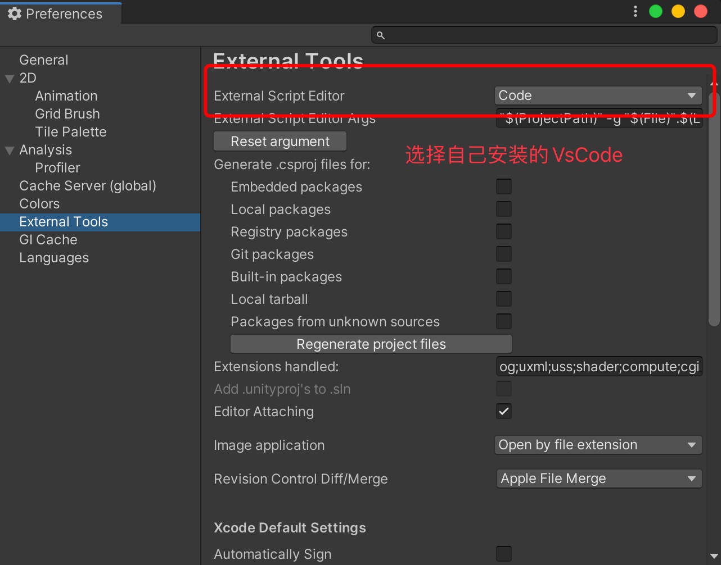Check the Git packages option

[503, 254]
